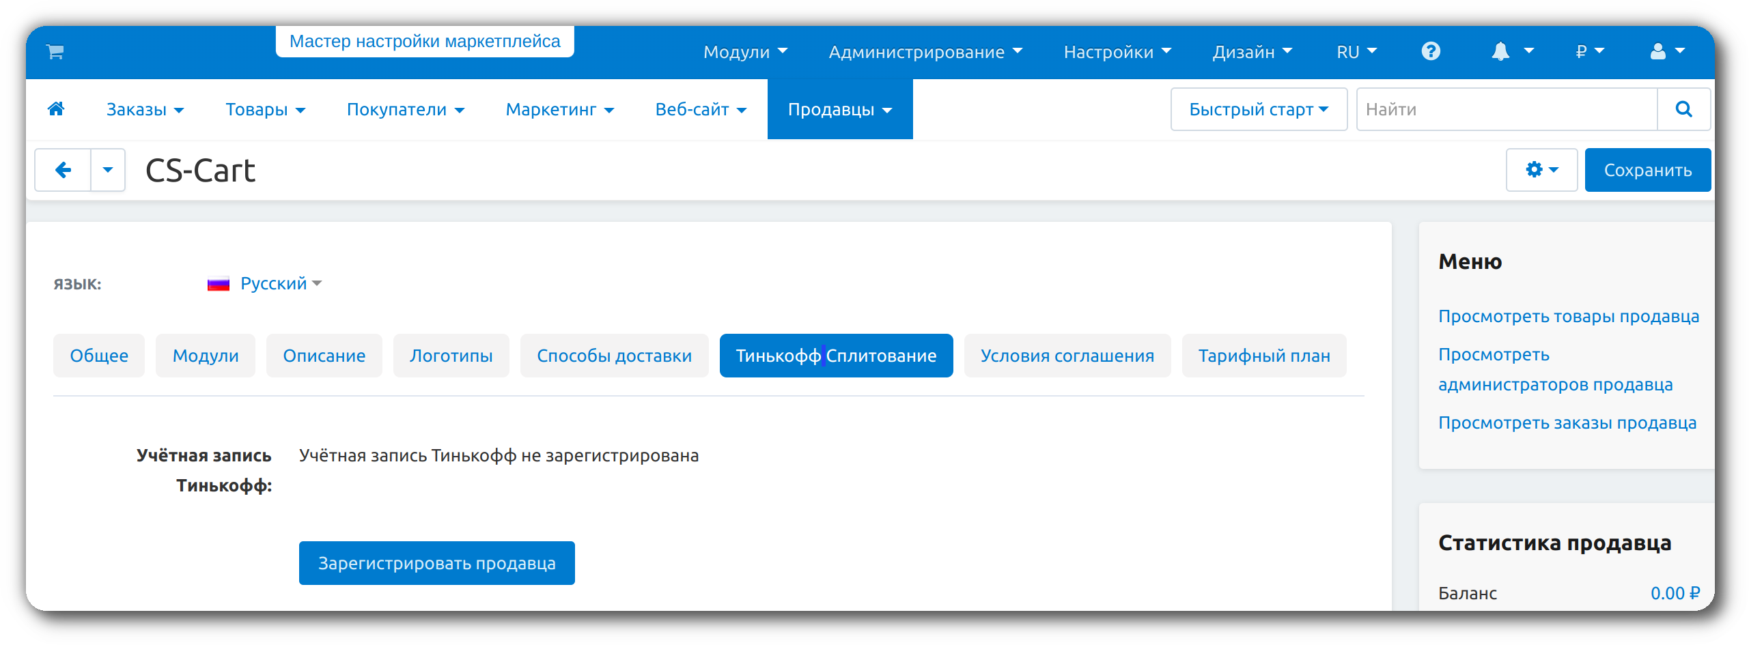Open Просмотреть товары продавца link

[x=1568, y=316]
